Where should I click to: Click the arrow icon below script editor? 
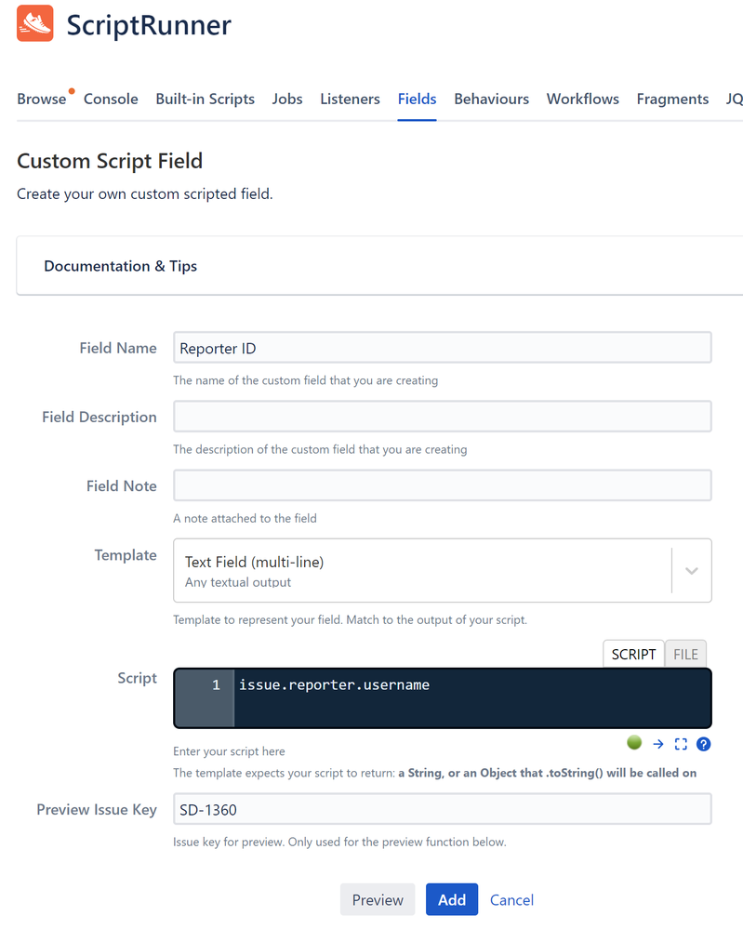tap(658, 744)
